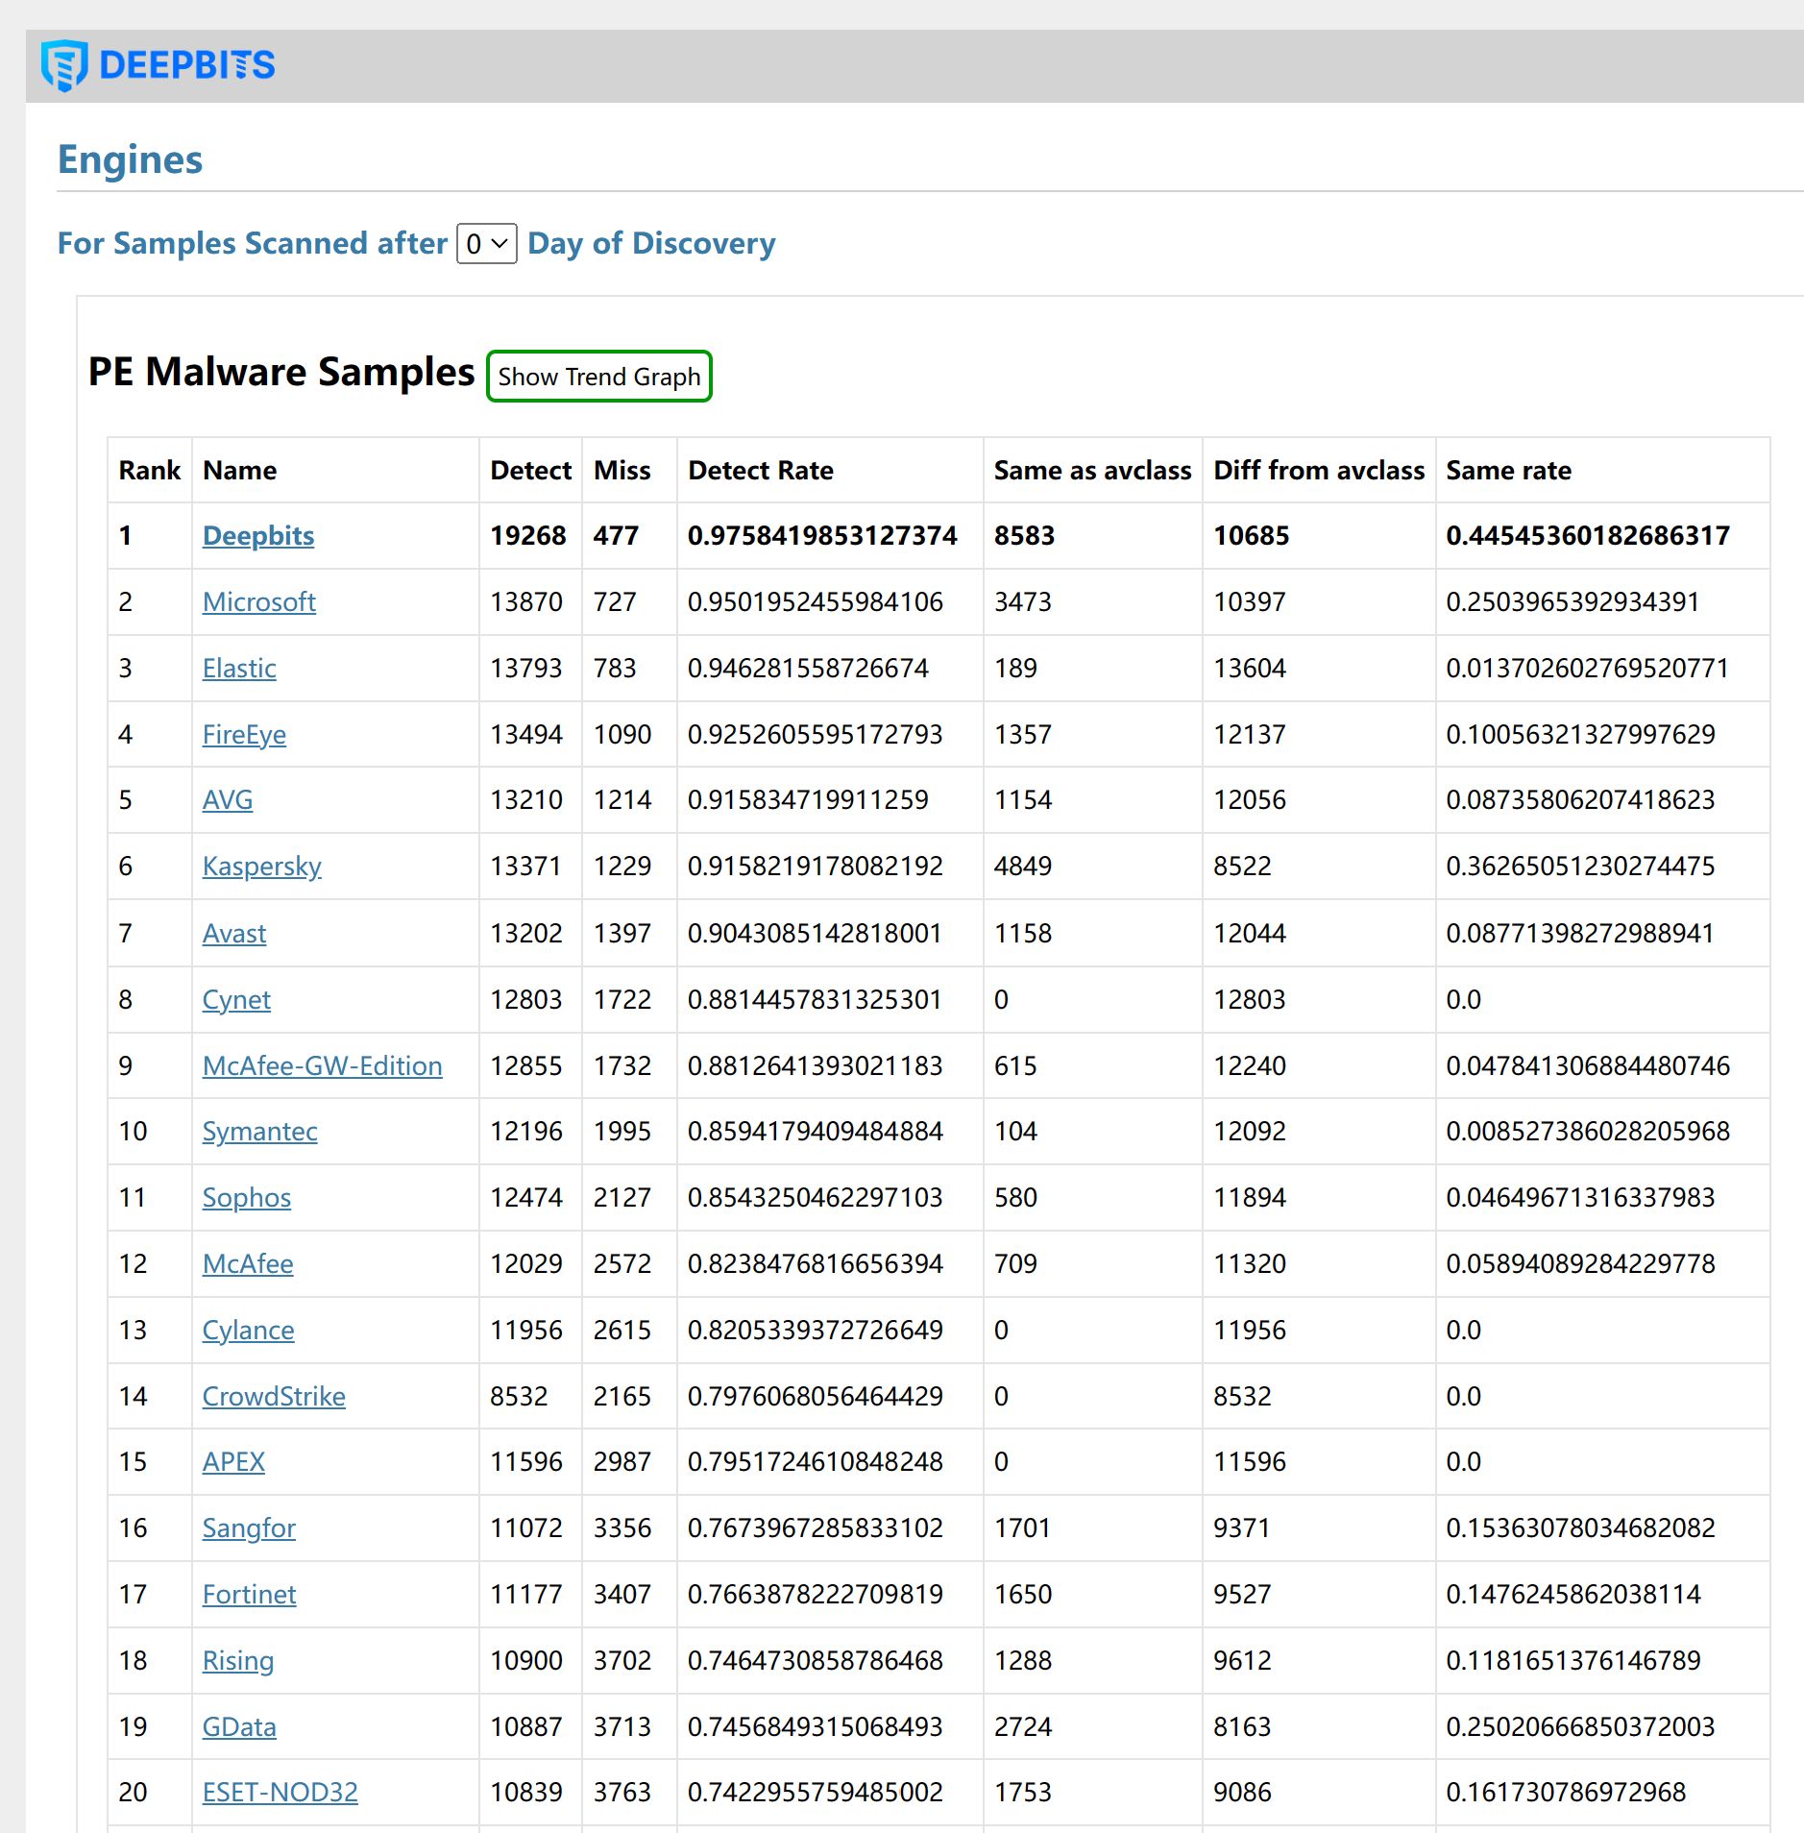Select AVG detect rate 0.915834719911259

pyautogui.click(x=808, y=800)
